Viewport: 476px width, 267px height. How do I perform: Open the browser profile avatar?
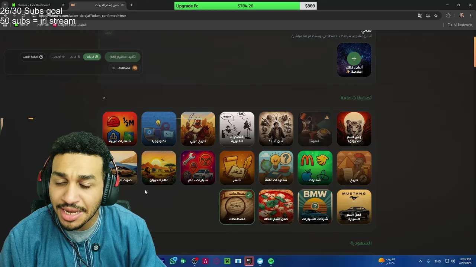pos(462,16)
